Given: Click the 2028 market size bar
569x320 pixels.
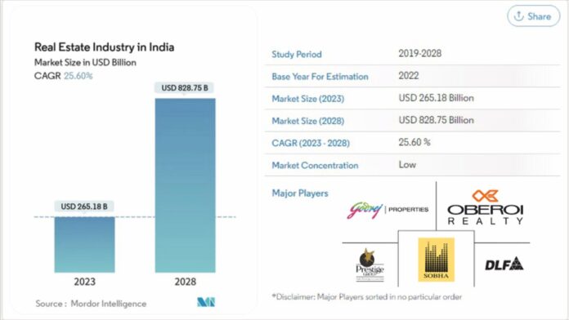Looking at the screenshot, I should (x=185, y=185).
